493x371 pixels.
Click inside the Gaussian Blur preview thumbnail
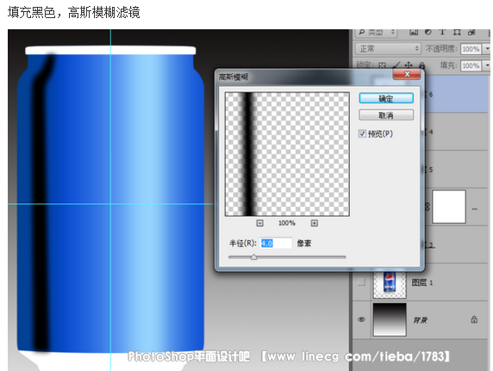(287, 154)
